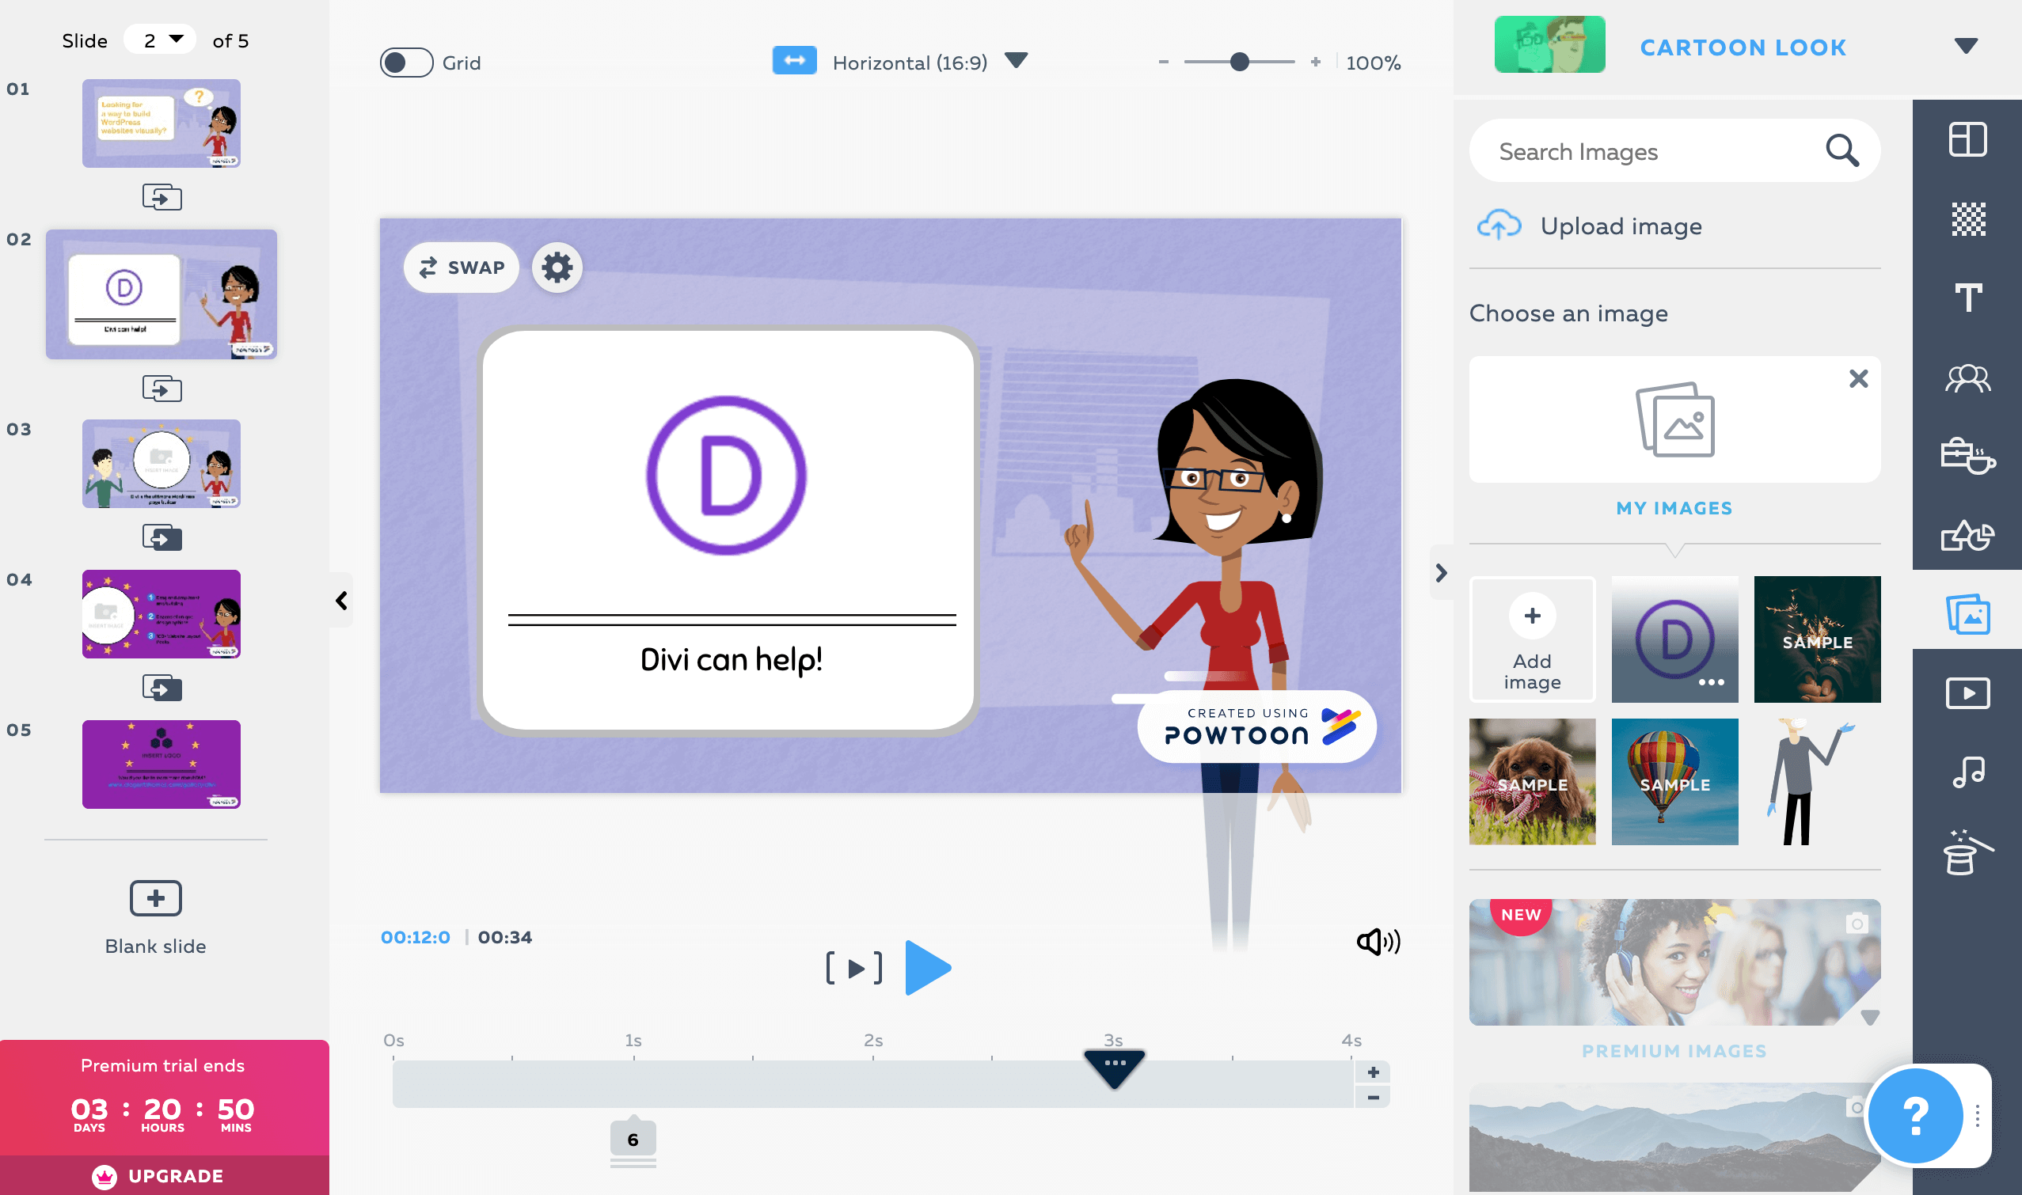Click the SWAP character button

458,267
